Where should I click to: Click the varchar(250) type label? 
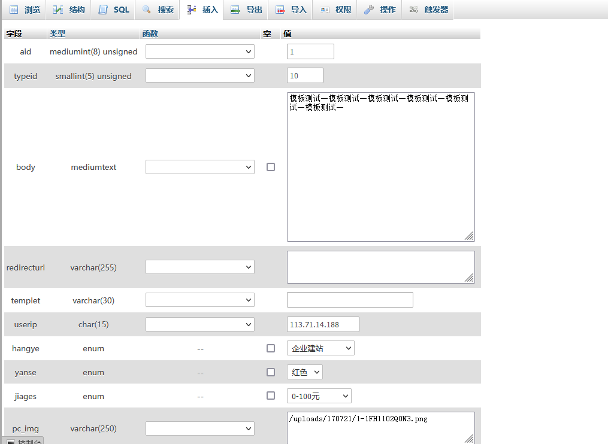point(93,428)
